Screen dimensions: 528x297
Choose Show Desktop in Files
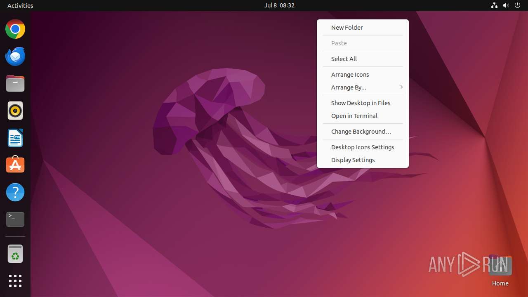363,103
